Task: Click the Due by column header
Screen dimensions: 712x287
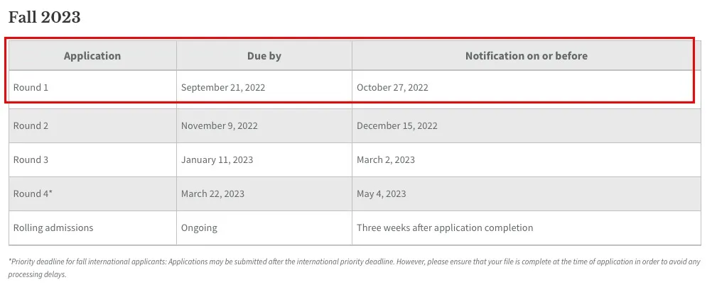Action: point(264,56)
